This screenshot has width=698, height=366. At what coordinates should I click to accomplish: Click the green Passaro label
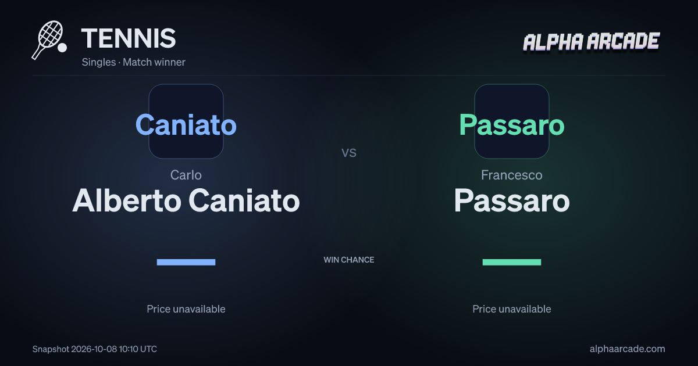pos(512,124)
